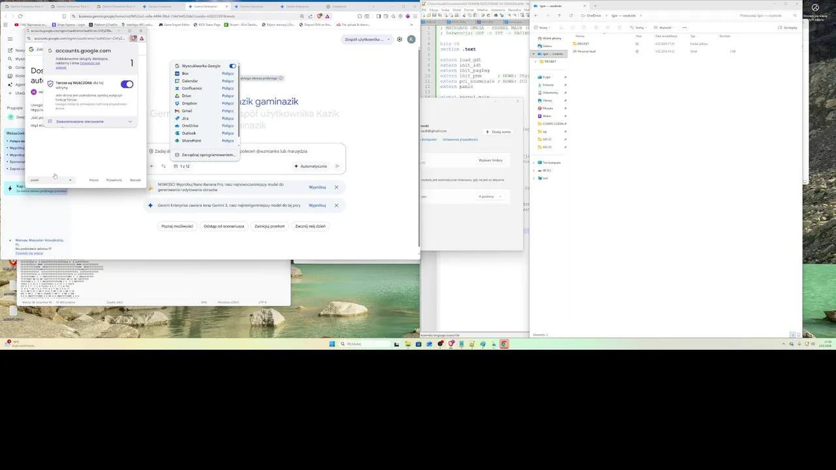
Task: Open the 4 godziny dropdown
Action: 490,196
